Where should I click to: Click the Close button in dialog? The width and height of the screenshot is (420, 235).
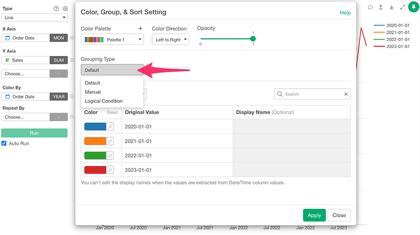point(339,215)
